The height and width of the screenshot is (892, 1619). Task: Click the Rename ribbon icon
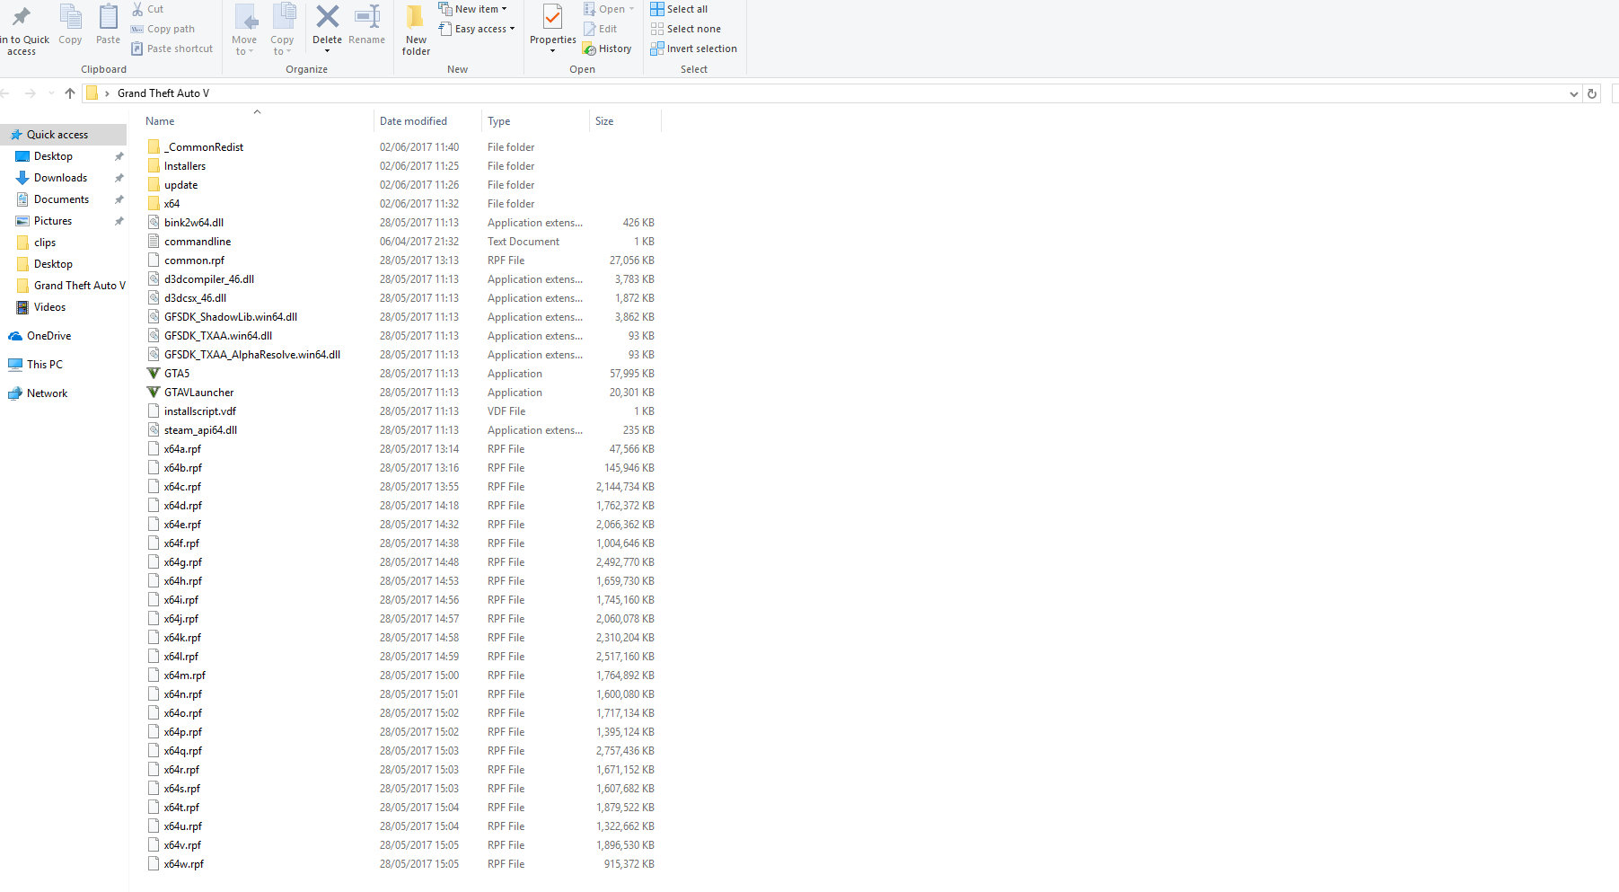point(367,16)
